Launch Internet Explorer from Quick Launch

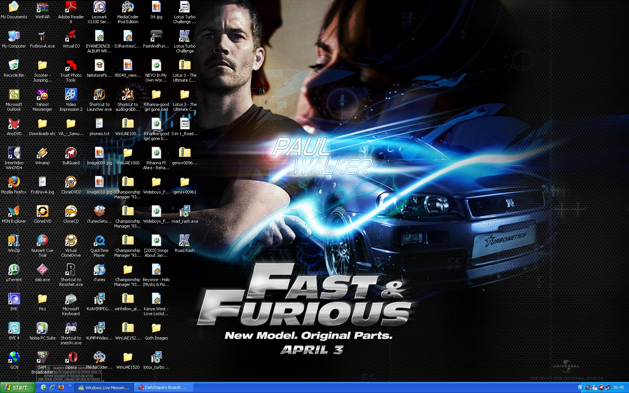(52, 387)
